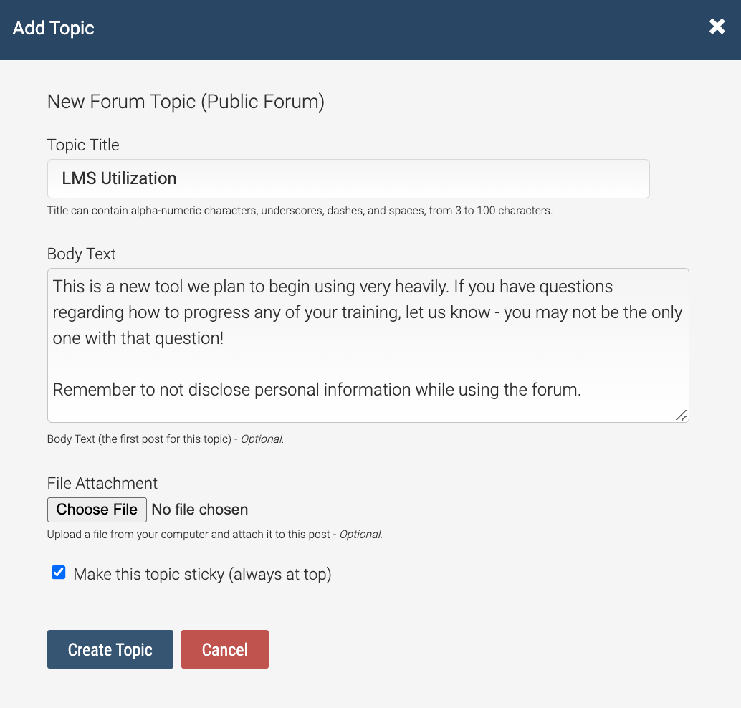Click the 'first post for this topic' hint

[166, 439]
